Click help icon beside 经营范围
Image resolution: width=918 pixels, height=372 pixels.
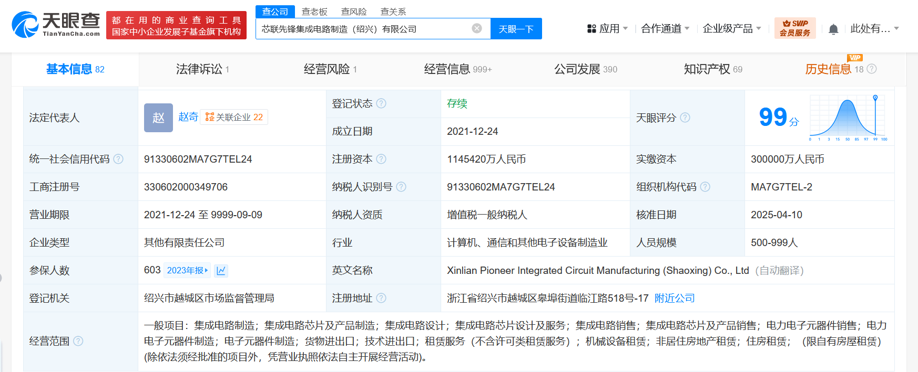click(x=78, y=341)
